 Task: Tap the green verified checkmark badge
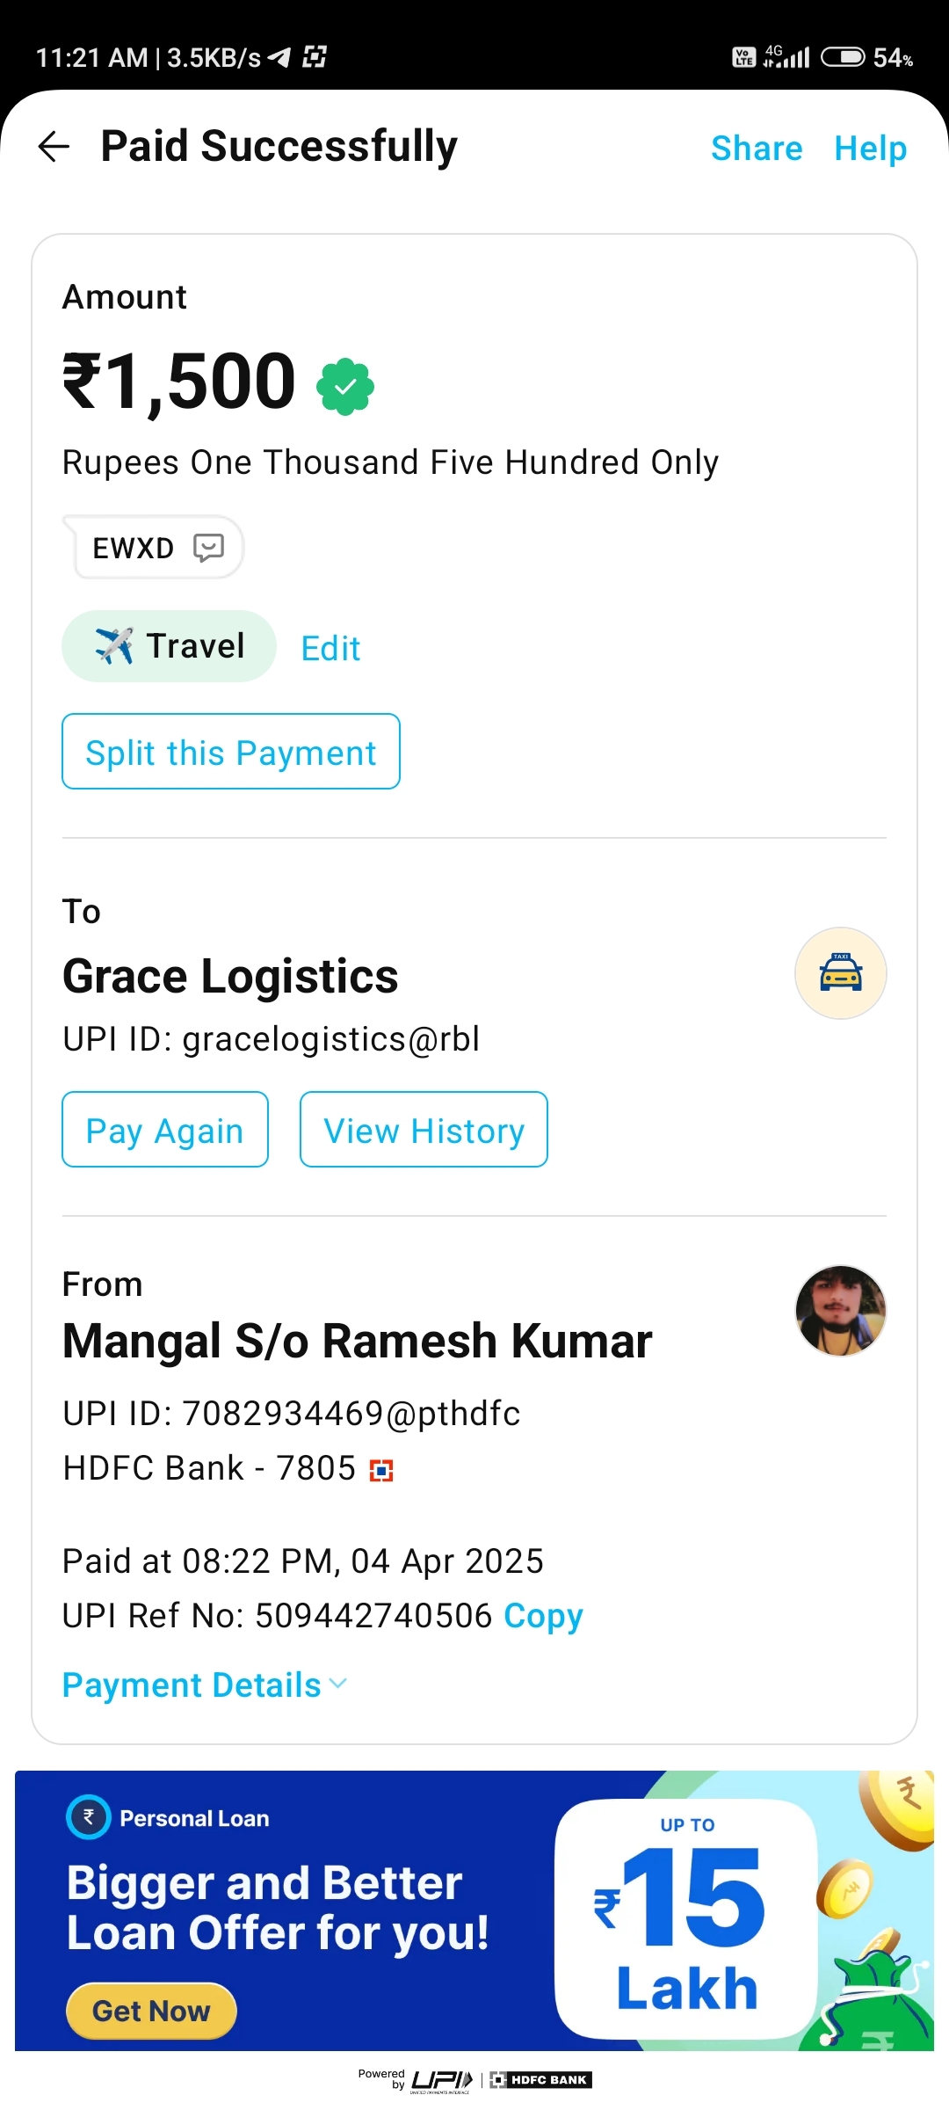tap(345, 386)
